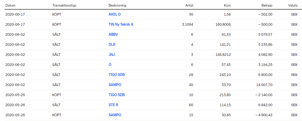Screen dimensions: 302x121
Task: Sort by the Datum column header
Action: 10,5
